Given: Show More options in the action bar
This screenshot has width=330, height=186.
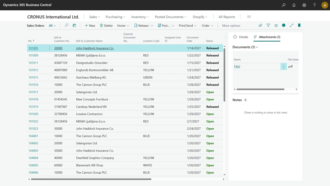Looking at the screenshot, I should [231, 25].
